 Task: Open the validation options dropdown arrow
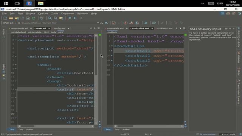pos(119,23)
